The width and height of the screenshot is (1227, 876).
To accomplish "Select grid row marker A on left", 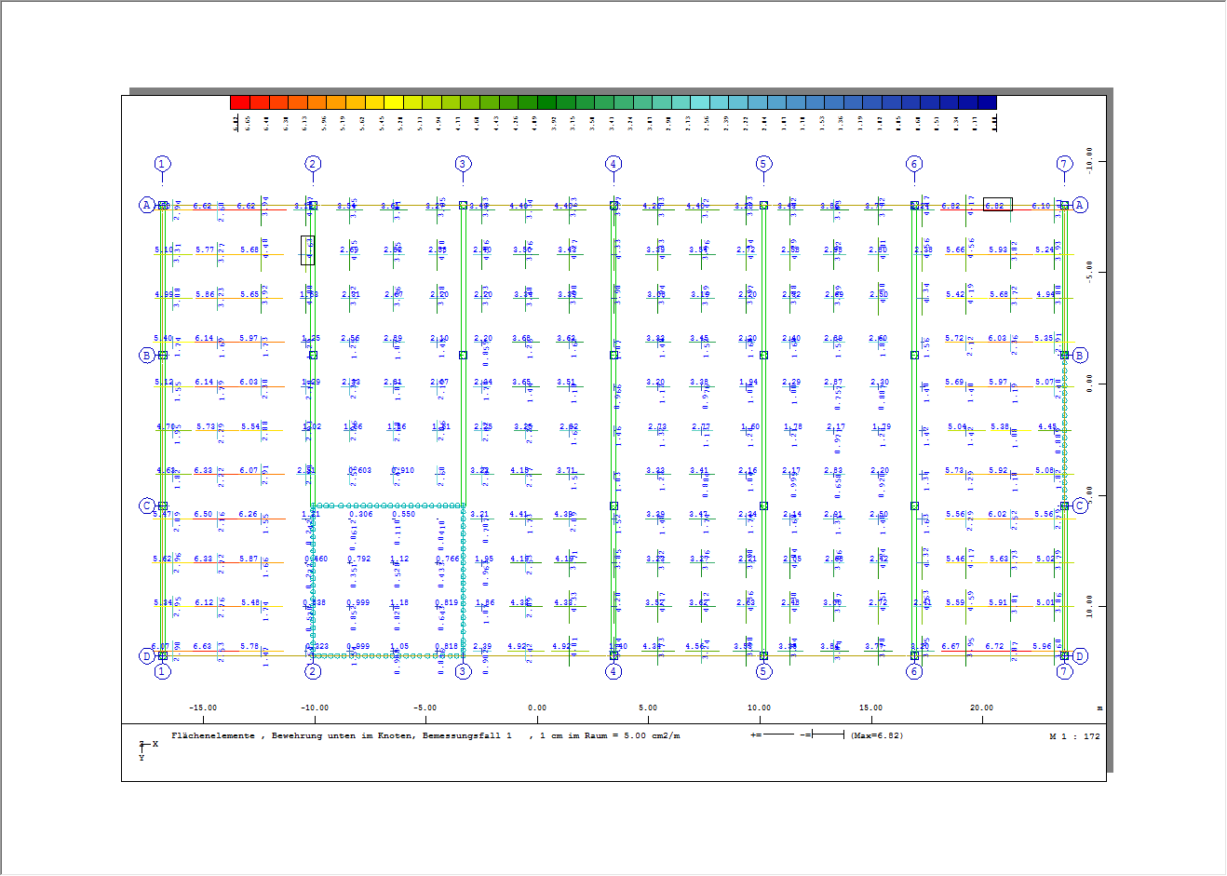I will click(x=146, y=205).
